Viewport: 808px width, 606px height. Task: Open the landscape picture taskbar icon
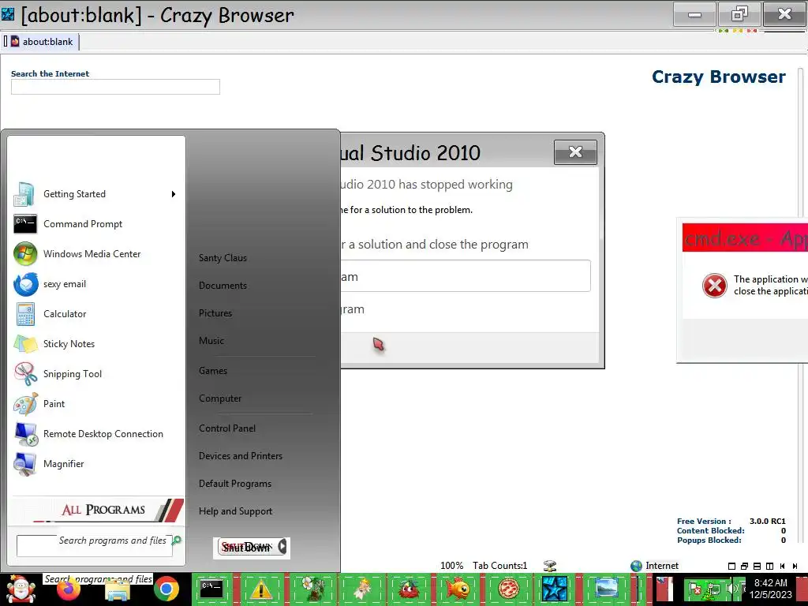tap(606, 589)
